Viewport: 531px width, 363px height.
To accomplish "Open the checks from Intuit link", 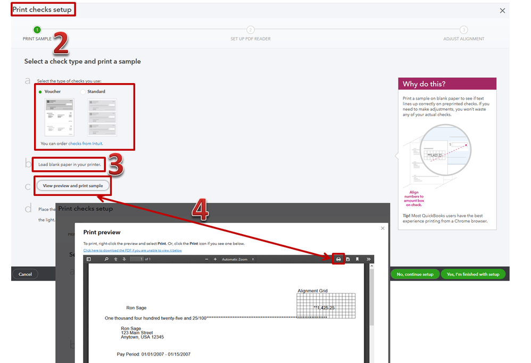I will (85, 144).
